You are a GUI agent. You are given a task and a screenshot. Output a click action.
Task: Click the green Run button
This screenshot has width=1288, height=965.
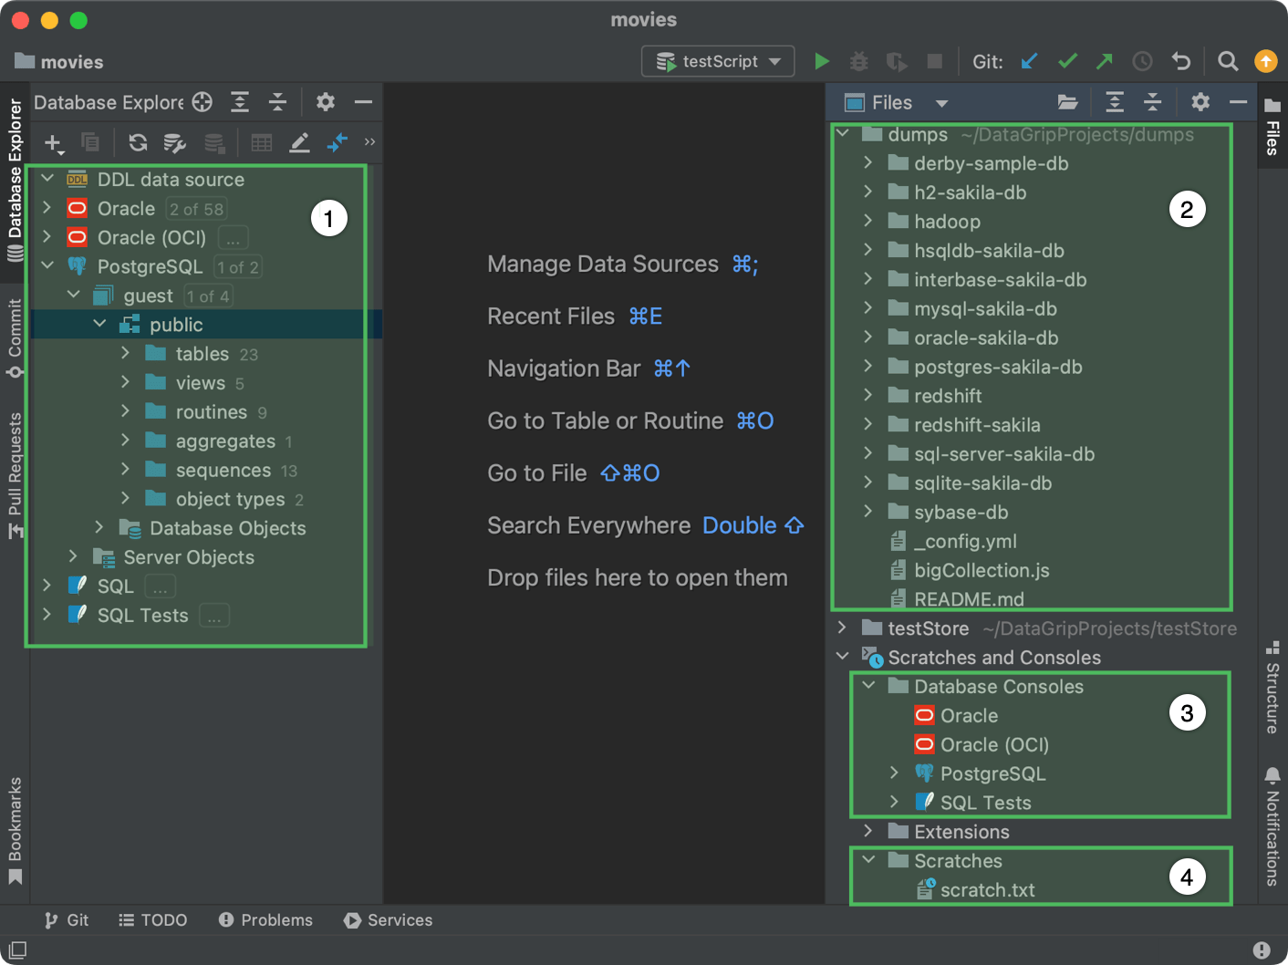pos(822,61)
